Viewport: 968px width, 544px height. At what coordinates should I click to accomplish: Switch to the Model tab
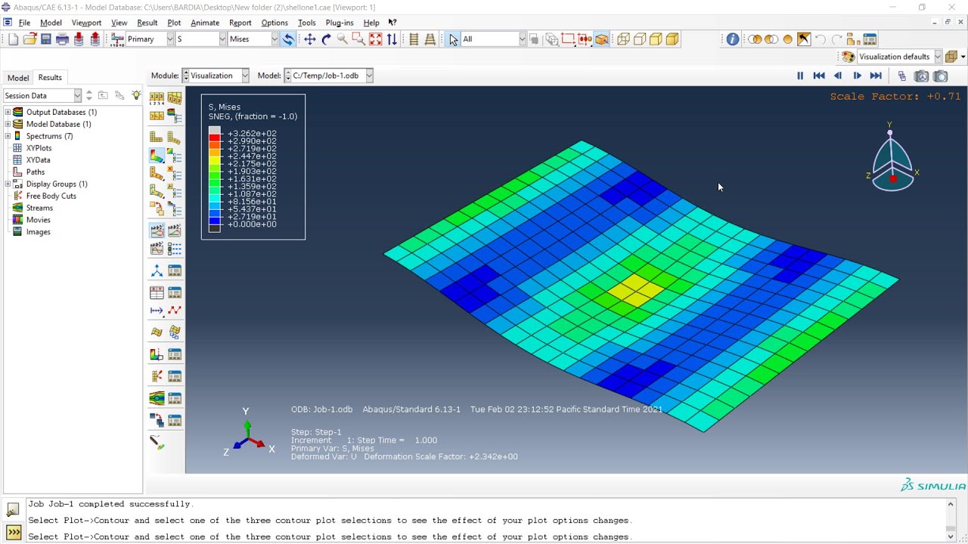[x=18, y=78]
